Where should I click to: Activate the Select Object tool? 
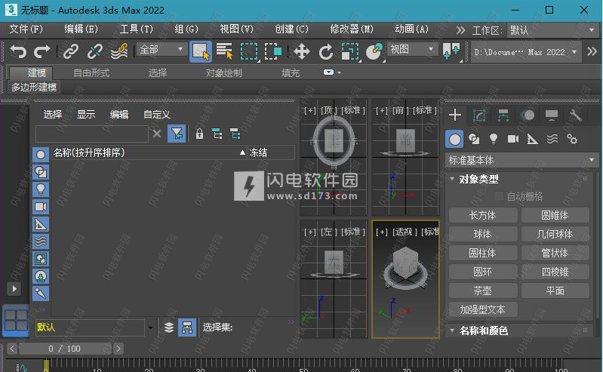(x=200, y=51)
